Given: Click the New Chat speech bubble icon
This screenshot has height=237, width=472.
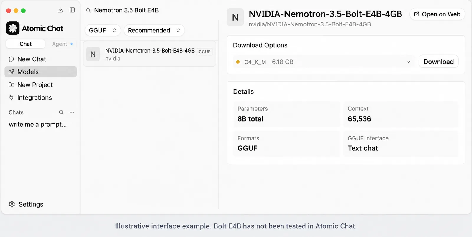Looking at the screenshot, I should tap(11, 59).
